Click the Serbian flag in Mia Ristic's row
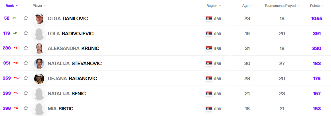331x116 pixels. coord(209,109)
